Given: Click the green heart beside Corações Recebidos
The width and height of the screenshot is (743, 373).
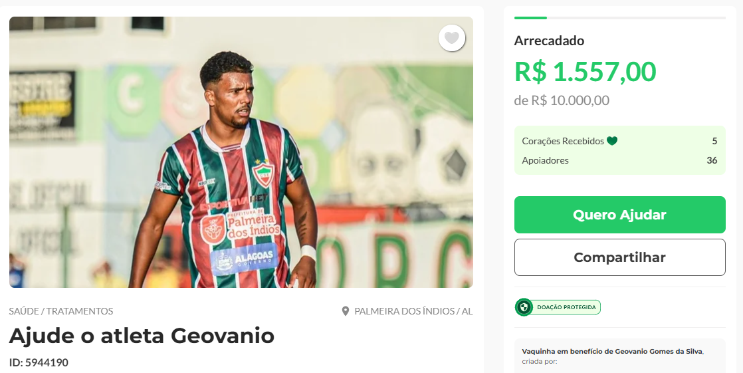Looking at the screenshot, I should pos(612,141).
